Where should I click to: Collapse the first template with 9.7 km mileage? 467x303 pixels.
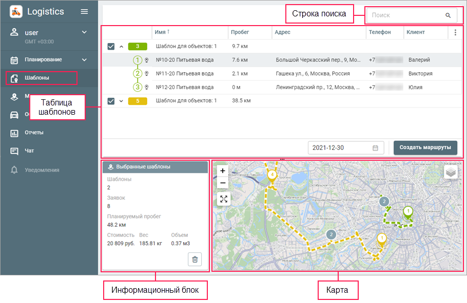pos(122,47)
